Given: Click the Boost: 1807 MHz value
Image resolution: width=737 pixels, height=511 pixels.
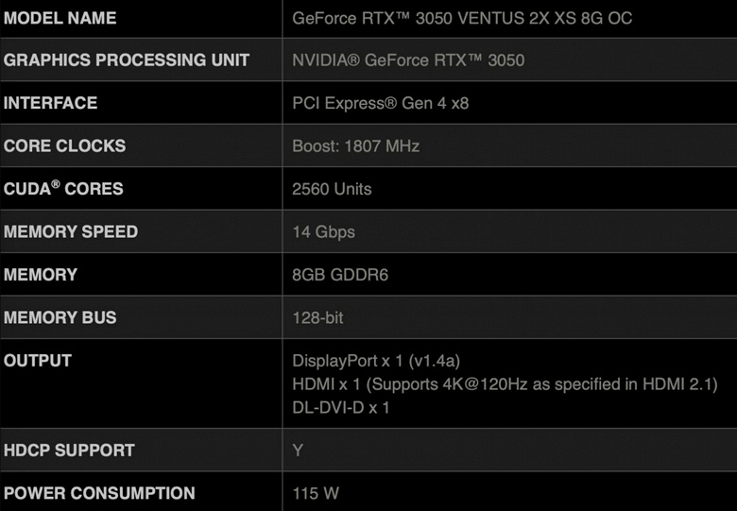Looking at the screenshot, I should tap(356, 146).
